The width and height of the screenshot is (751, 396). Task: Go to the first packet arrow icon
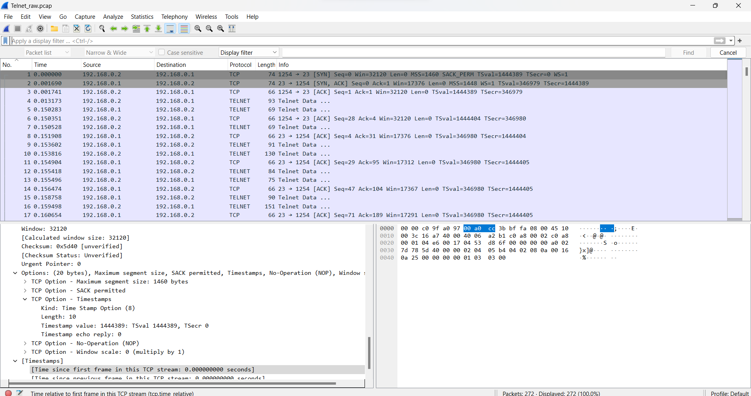coord(147,29)
